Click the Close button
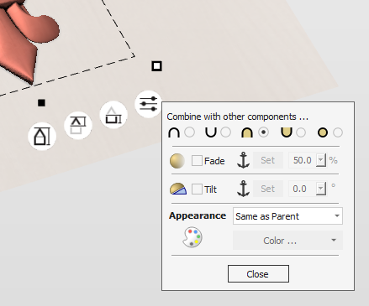The width and height of the screenshot is (369, 306). click(258, 274)
